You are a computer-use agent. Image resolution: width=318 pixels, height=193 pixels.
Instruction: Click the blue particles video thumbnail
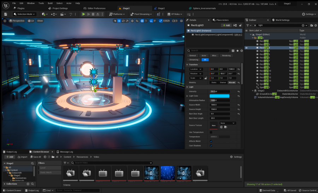[x=168, y=173]
